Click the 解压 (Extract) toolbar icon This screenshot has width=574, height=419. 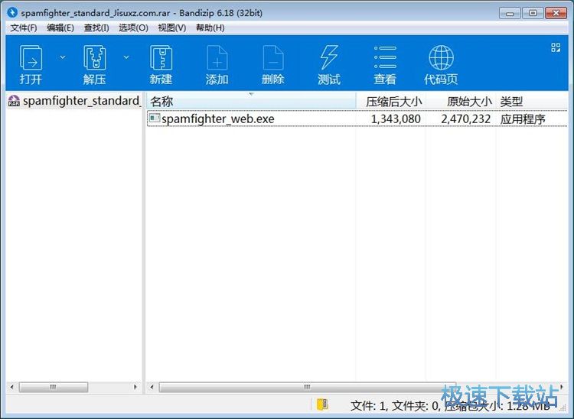[95, 64]
